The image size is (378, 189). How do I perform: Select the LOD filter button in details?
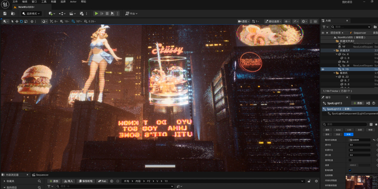[x=349, y=130]
